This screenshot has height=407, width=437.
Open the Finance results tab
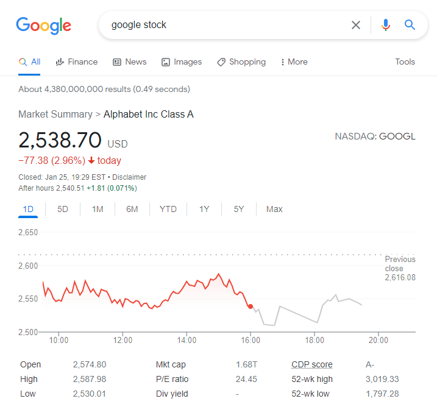(x=76, y=62)
